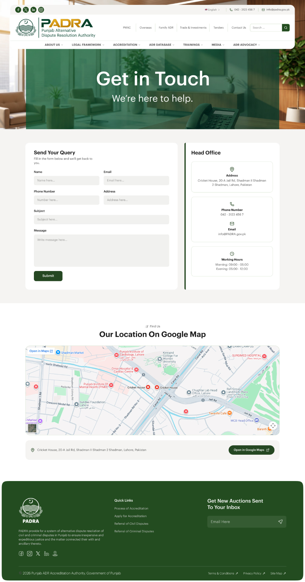Expand the ADR DATABASE menu
Image resolution: width=305 pixels, height=582 pixels.
[x=162, y=45]
